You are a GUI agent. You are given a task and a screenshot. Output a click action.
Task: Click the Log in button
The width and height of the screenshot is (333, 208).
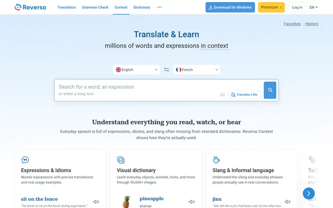pos(297,7)
